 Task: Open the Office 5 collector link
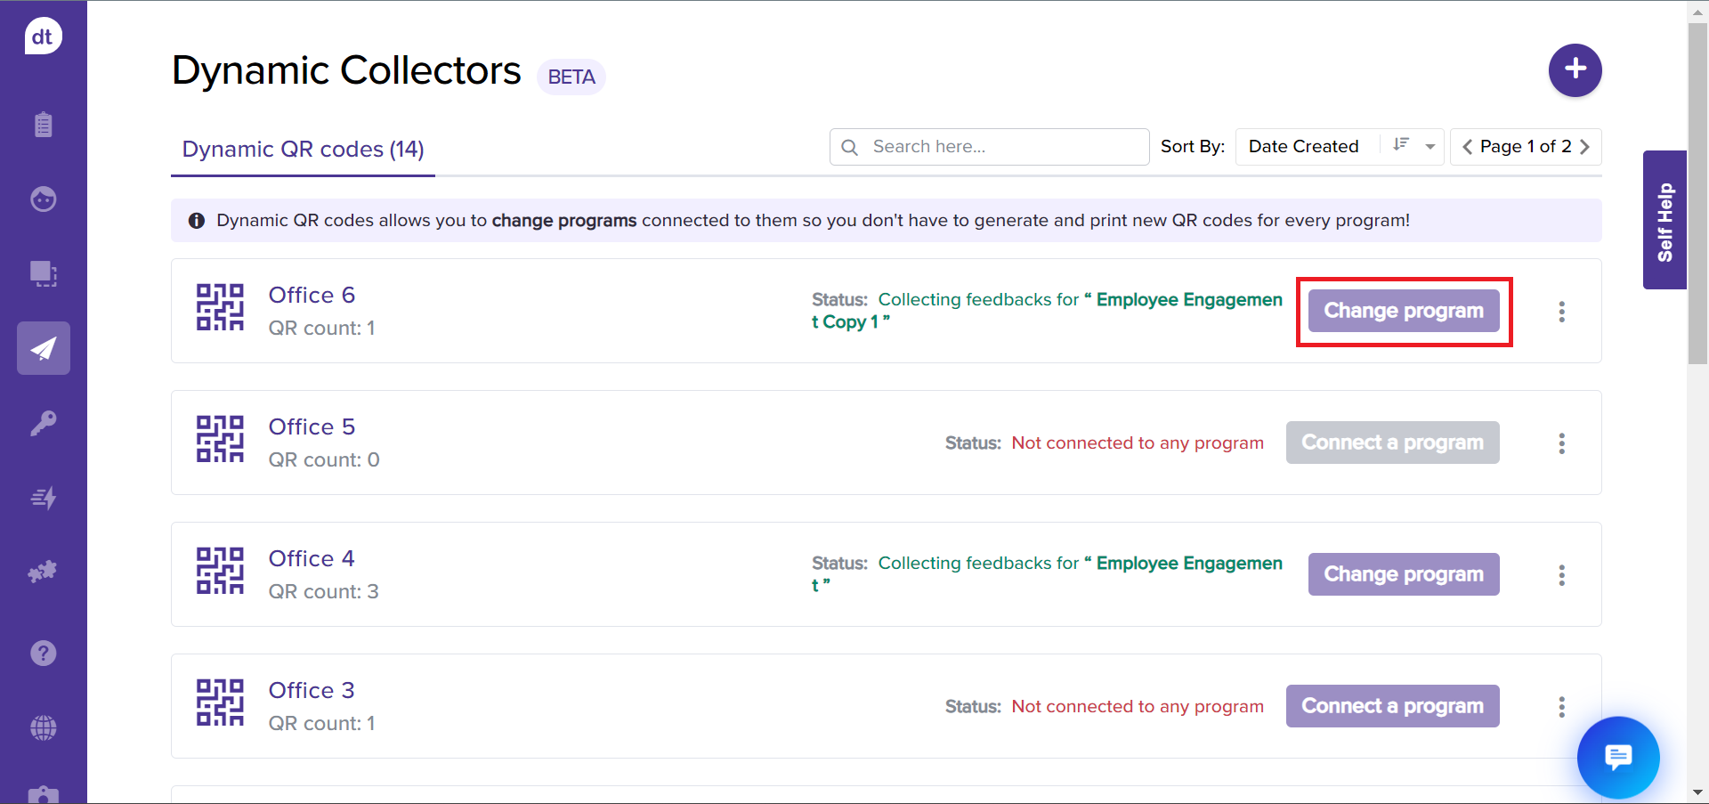312,427
